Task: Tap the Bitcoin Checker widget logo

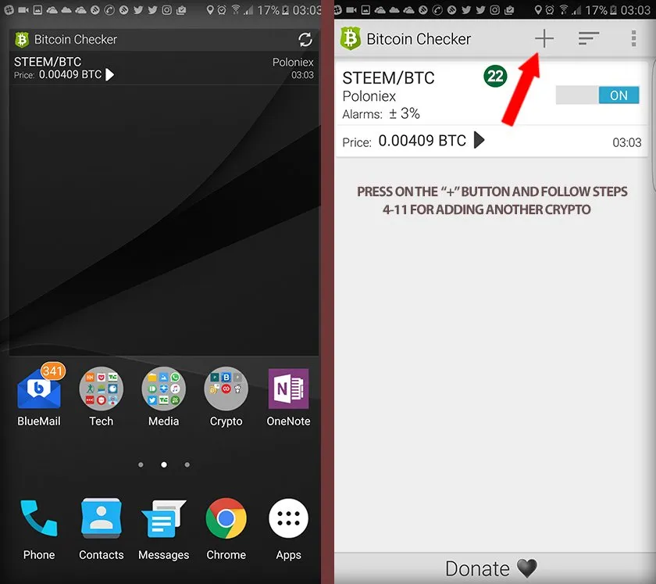Action: point(22,40)
